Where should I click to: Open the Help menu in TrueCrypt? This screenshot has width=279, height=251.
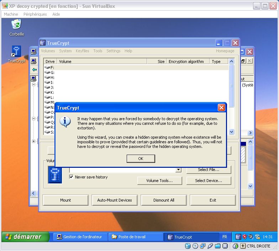(128, 51)
